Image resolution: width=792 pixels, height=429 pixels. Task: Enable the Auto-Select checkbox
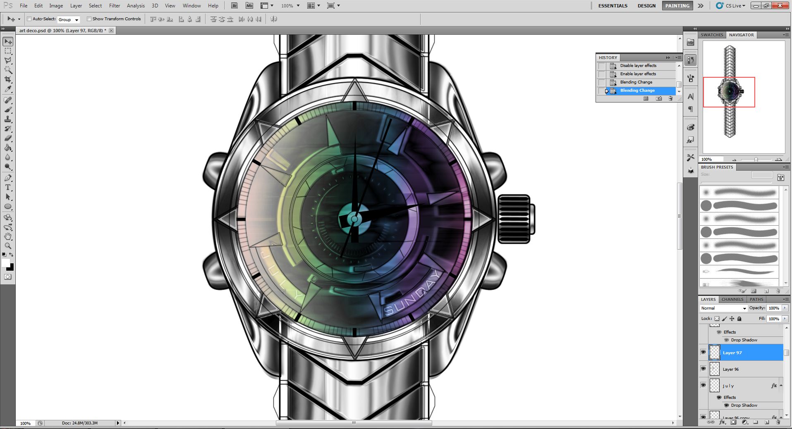[x=29, y=19]
